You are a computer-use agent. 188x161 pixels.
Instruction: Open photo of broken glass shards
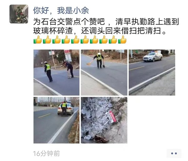104,120
